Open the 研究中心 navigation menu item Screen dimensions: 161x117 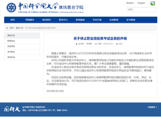pyautogui.click(x=63, y=20)
